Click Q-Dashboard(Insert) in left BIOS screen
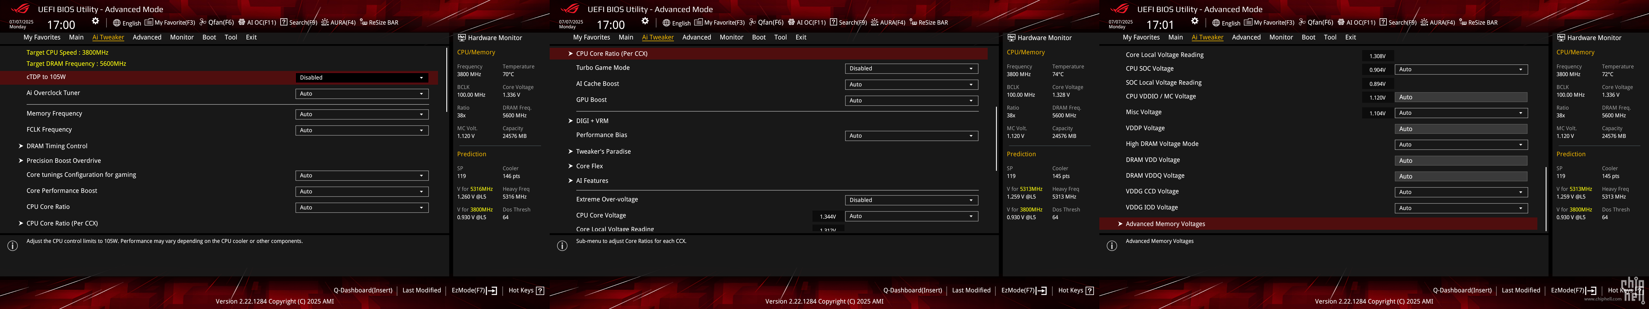 (x=363, y=290)
